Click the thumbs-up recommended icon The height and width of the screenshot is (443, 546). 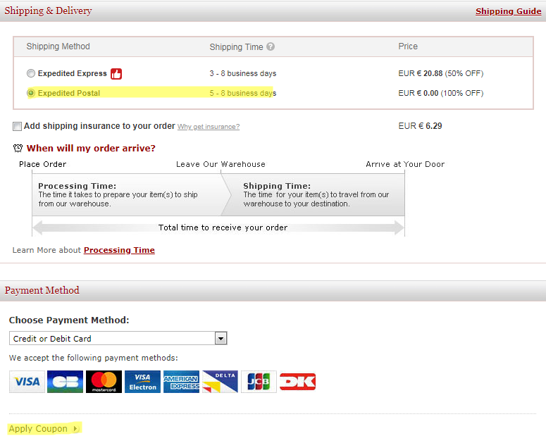116,73
